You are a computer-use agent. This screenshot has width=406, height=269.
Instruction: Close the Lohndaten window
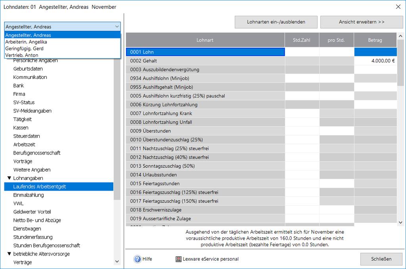(x=398, y=7)
